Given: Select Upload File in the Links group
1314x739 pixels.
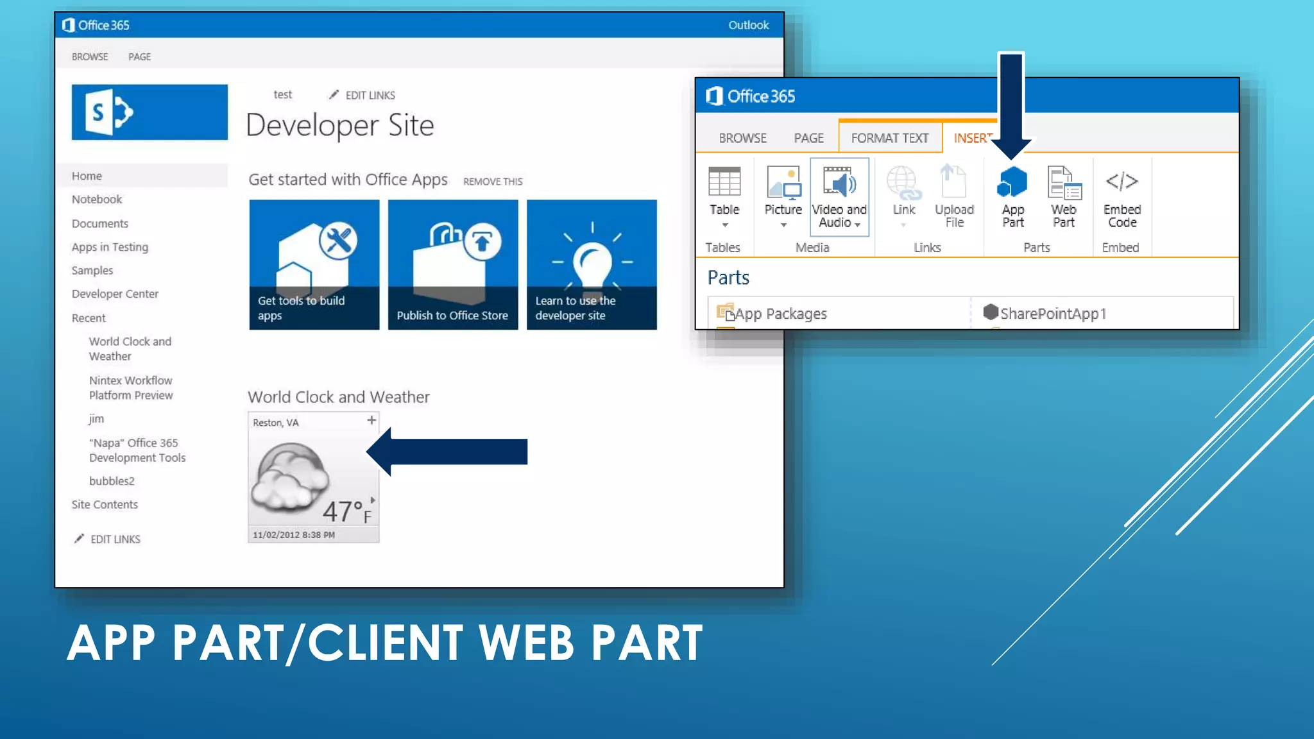Looking at the screenshot, I should [x=954, y=197].
